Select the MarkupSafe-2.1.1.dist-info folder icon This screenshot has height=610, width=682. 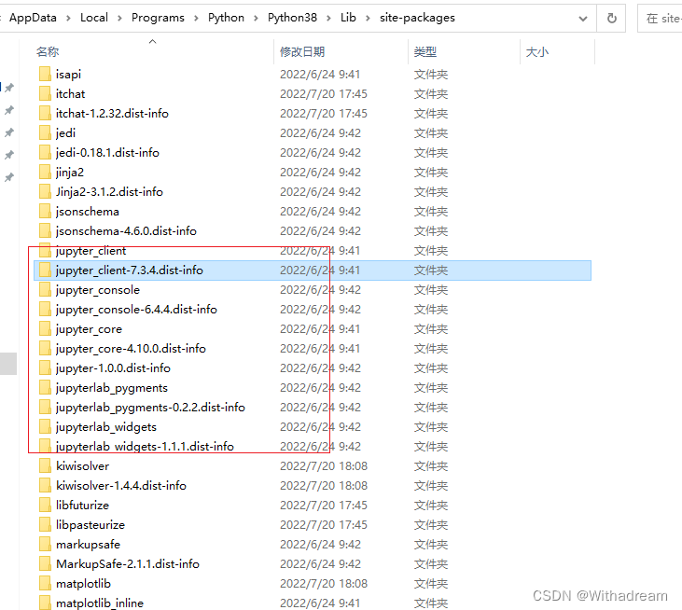[45, 563]
